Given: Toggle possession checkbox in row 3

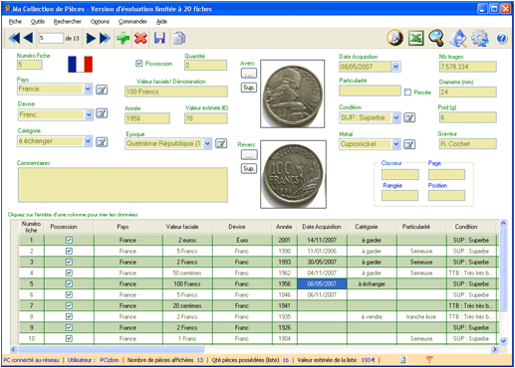Looking at the screenshot, I should pyautogui.click(x=69, y=262).
